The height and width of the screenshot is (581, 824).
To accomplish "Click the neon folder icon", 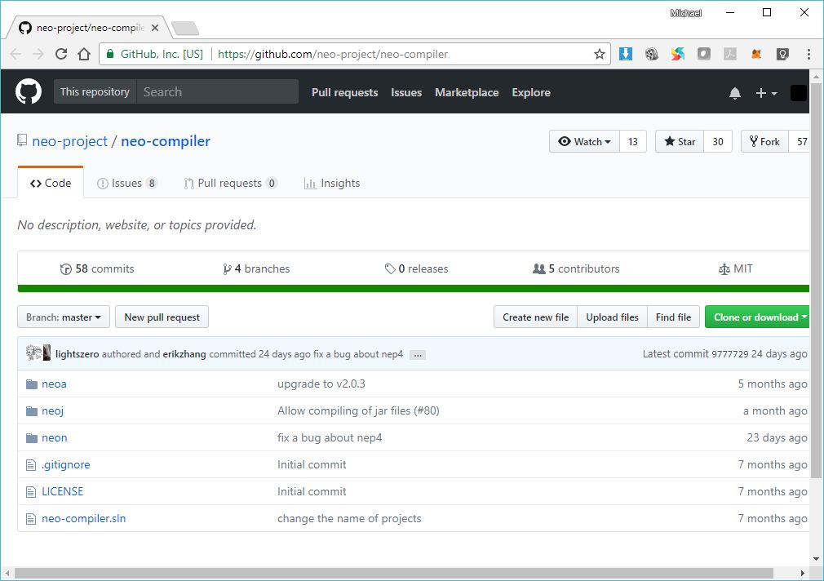I will pyautogui.click(x=32, y=438).
